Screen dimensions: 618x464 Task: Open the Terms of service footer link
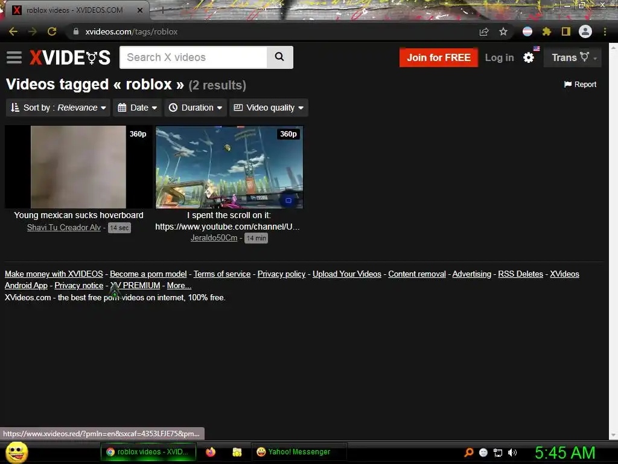pyautogui.click(x=222, y=274)
